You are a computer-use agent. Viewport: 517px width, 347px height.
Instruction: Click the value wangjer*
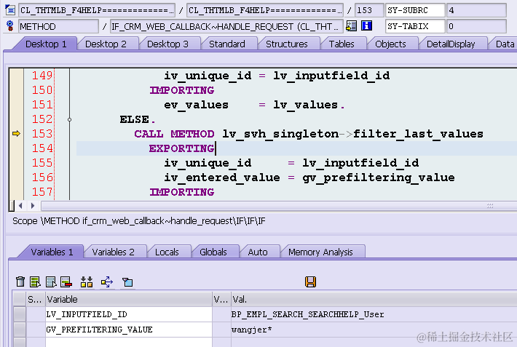[x=251, y=330]
